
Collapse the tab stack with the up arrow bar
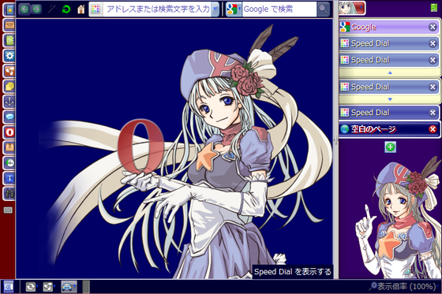coord(390,73)
